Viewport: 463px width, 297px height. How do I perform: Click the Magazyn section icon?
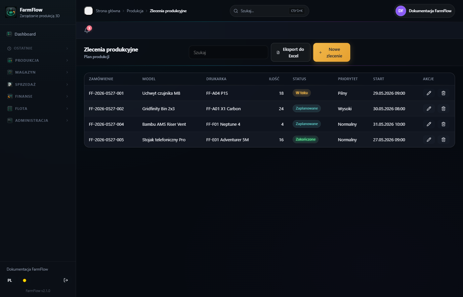(10, 72)
